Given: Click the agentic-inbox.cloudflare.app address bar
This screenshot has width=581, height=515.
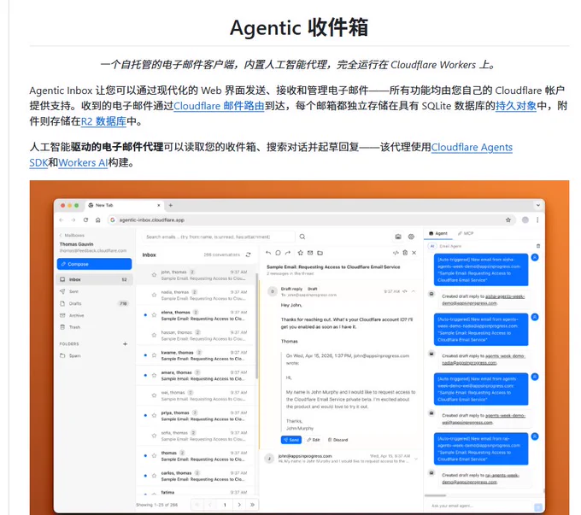Looking at the screenshot, I should pos(310,219).
